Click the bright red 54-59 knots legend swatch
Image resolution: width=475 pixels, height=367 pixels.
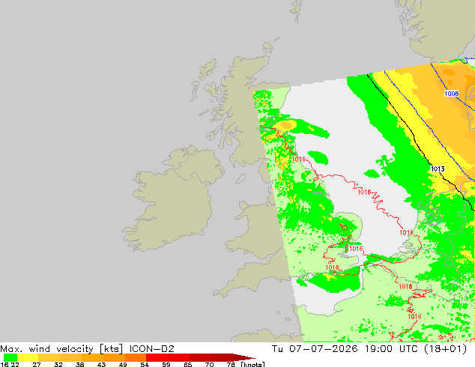tap(157, 357)
